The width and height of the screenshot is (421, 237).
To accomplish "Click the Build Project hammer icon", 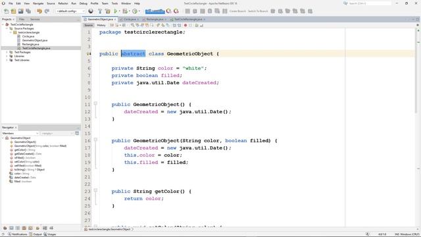I will (x=100, y=11).
